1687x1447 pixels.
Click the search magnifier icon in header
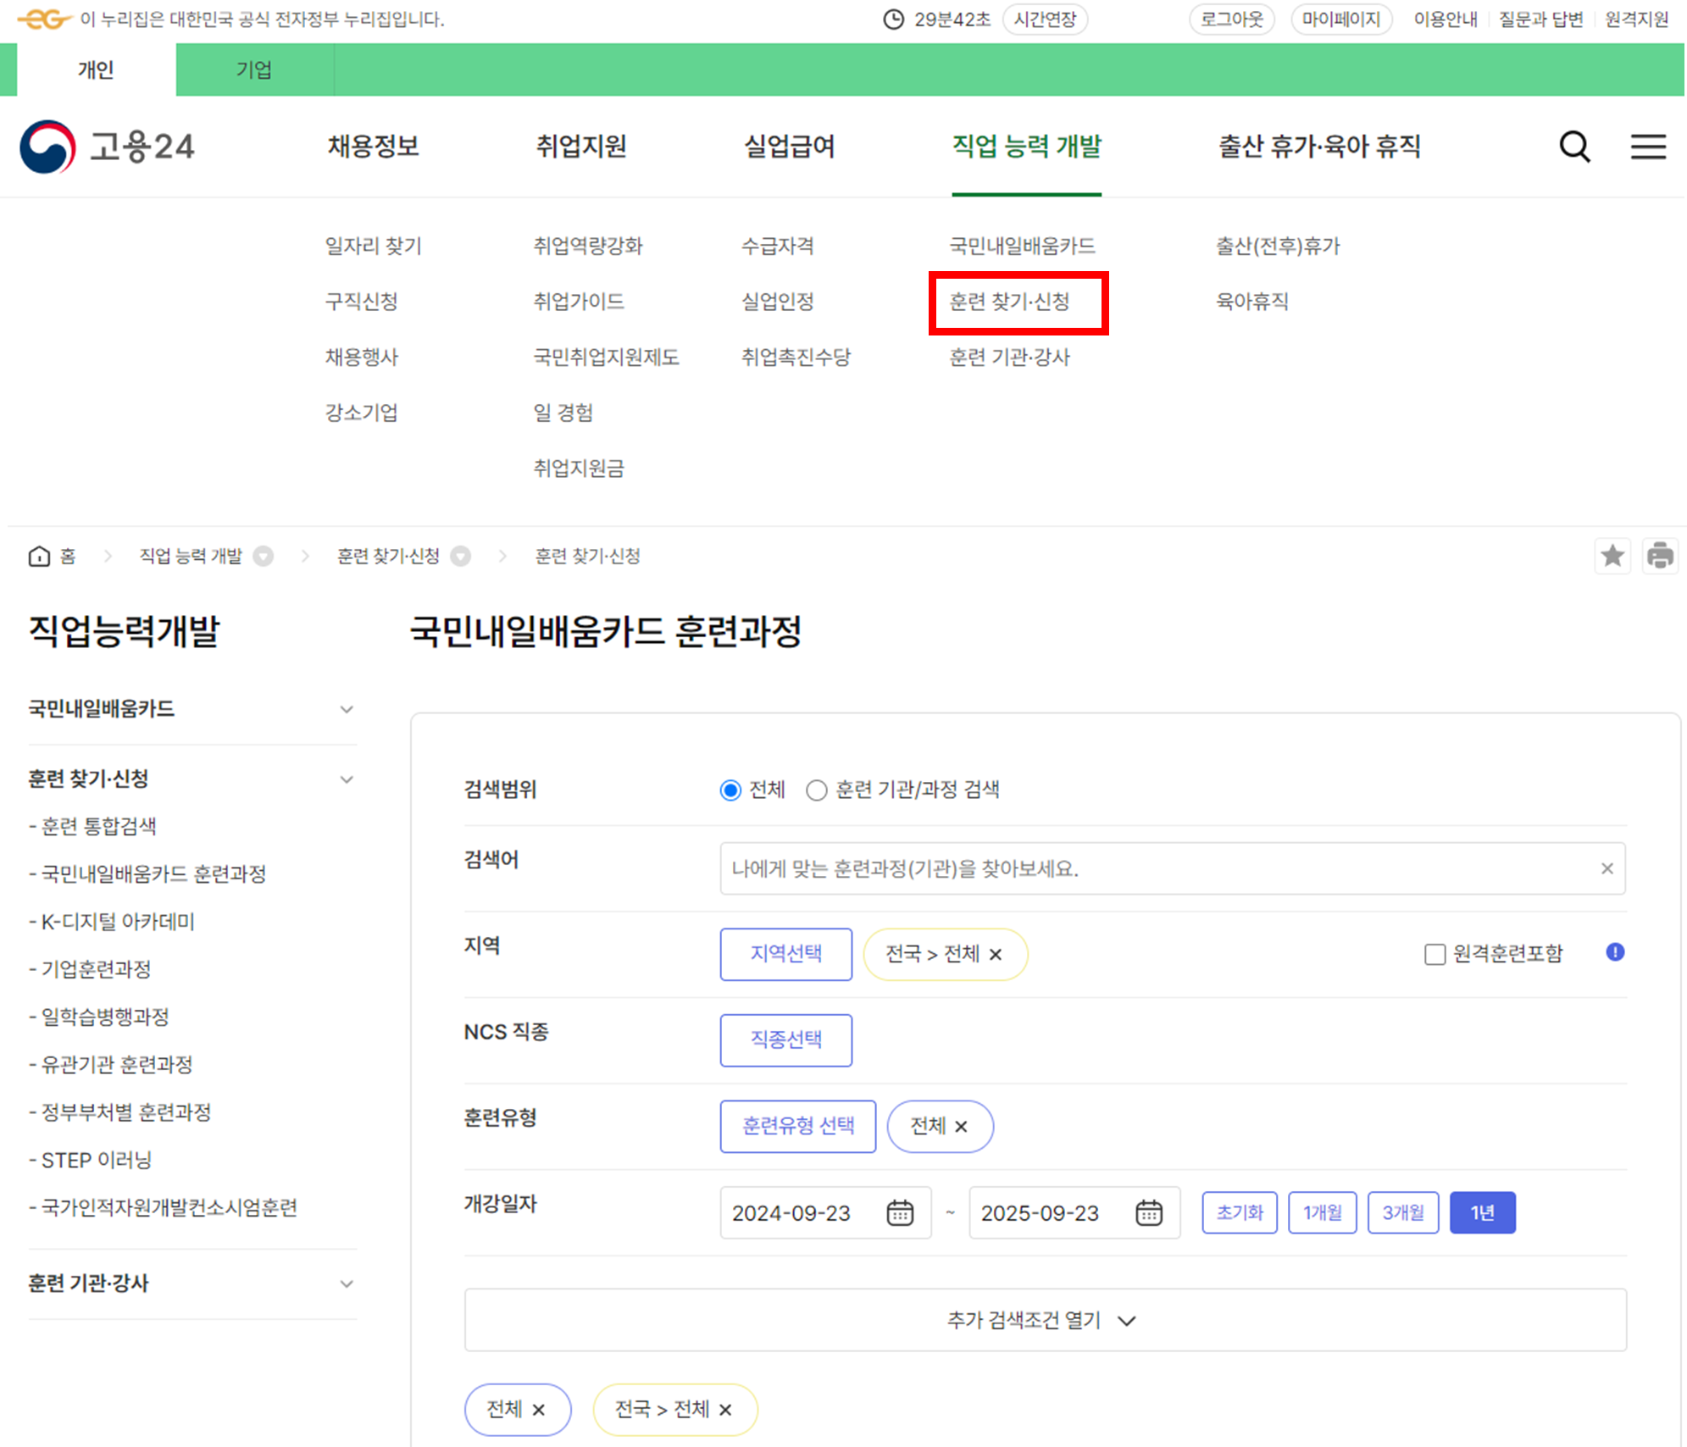pyautogui.click(x=1574, y=147)
